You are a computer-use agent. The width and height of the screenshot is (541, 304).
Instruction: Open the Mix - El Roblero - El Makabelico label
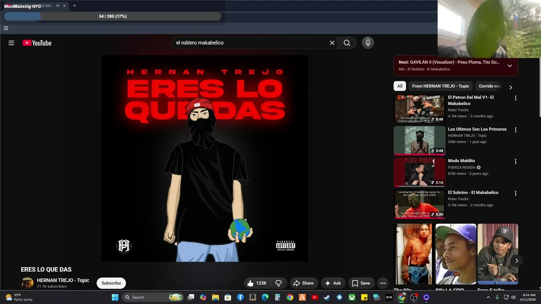[x=424, y=69]
